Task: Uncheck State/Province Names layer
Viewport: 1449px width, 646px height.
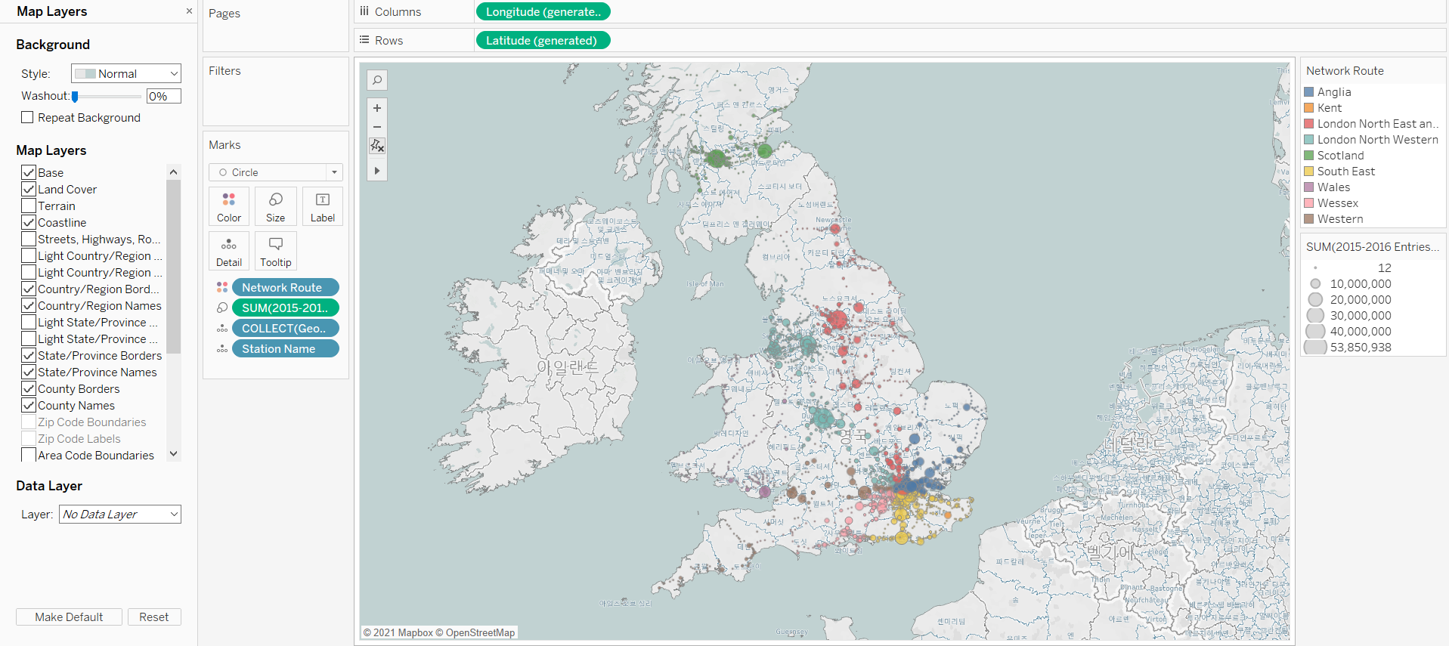Action: 29,372
